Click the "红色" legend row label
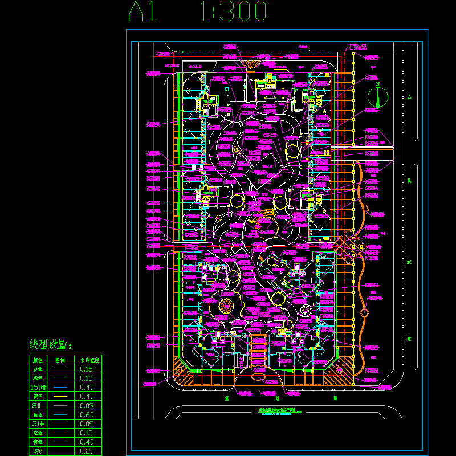Screen dimensions: 456x456 tap(38, 433)
